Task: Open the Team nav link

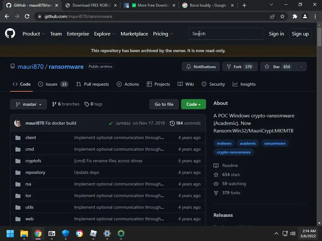Action: pyautogui.click(x=56, y=34)
